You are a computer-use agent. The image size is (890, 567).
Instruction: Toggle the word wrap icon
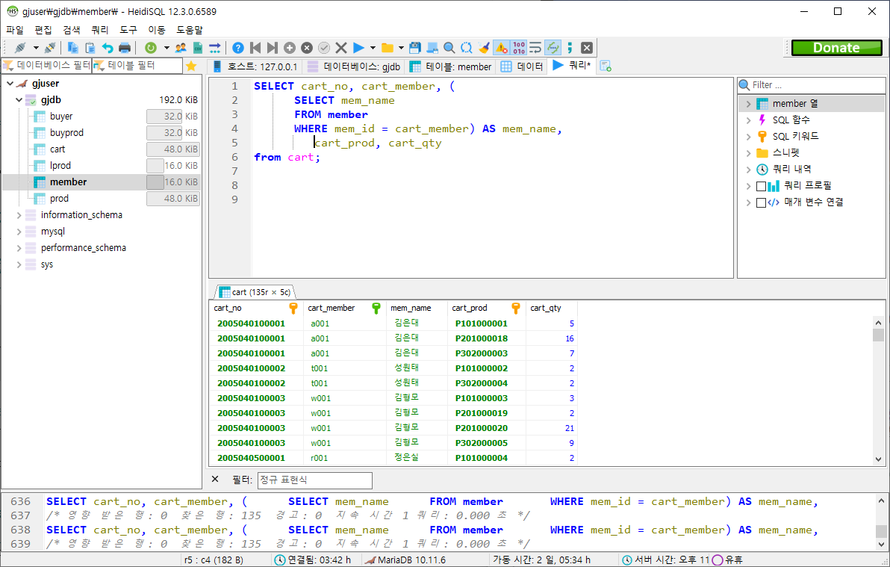click(x=535, y=48)
